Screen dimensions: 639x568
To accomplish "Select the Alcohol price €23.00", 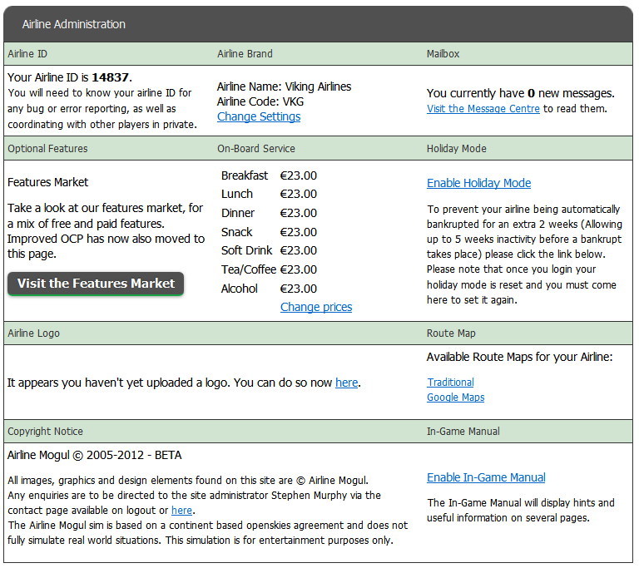I will 298,289.
